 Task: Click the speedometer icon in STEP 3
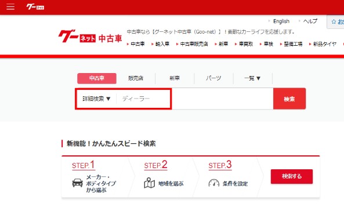214,183
